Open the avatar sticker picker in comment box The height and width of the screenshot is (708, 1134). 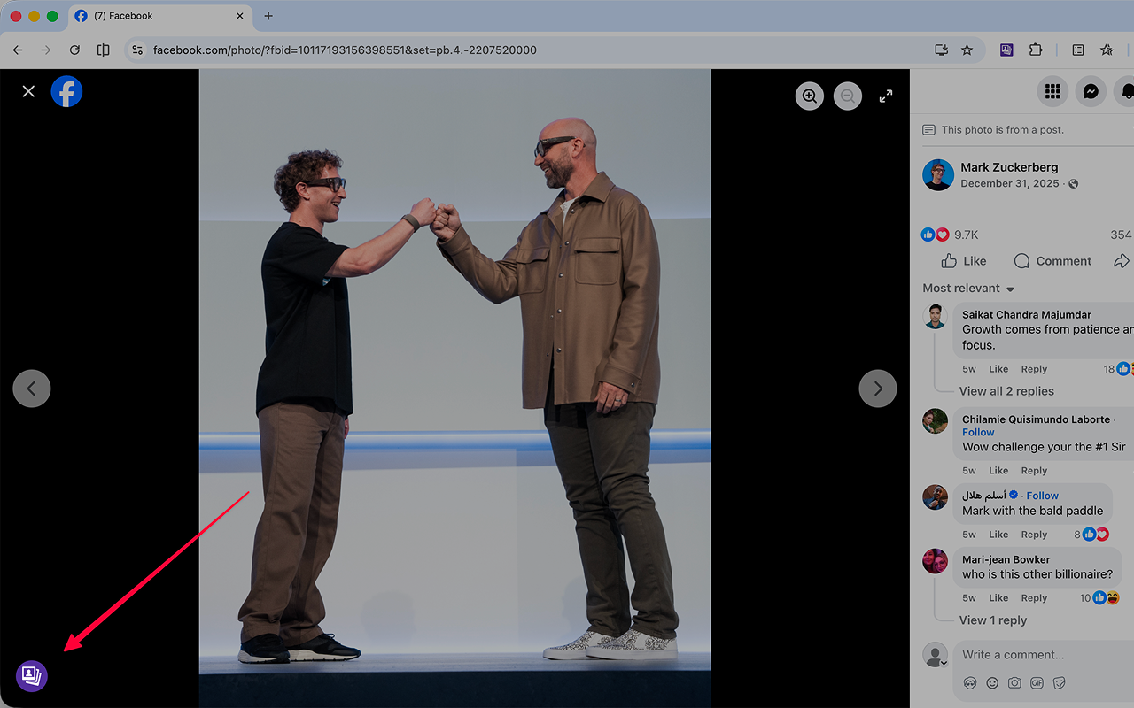coord(970,683)
